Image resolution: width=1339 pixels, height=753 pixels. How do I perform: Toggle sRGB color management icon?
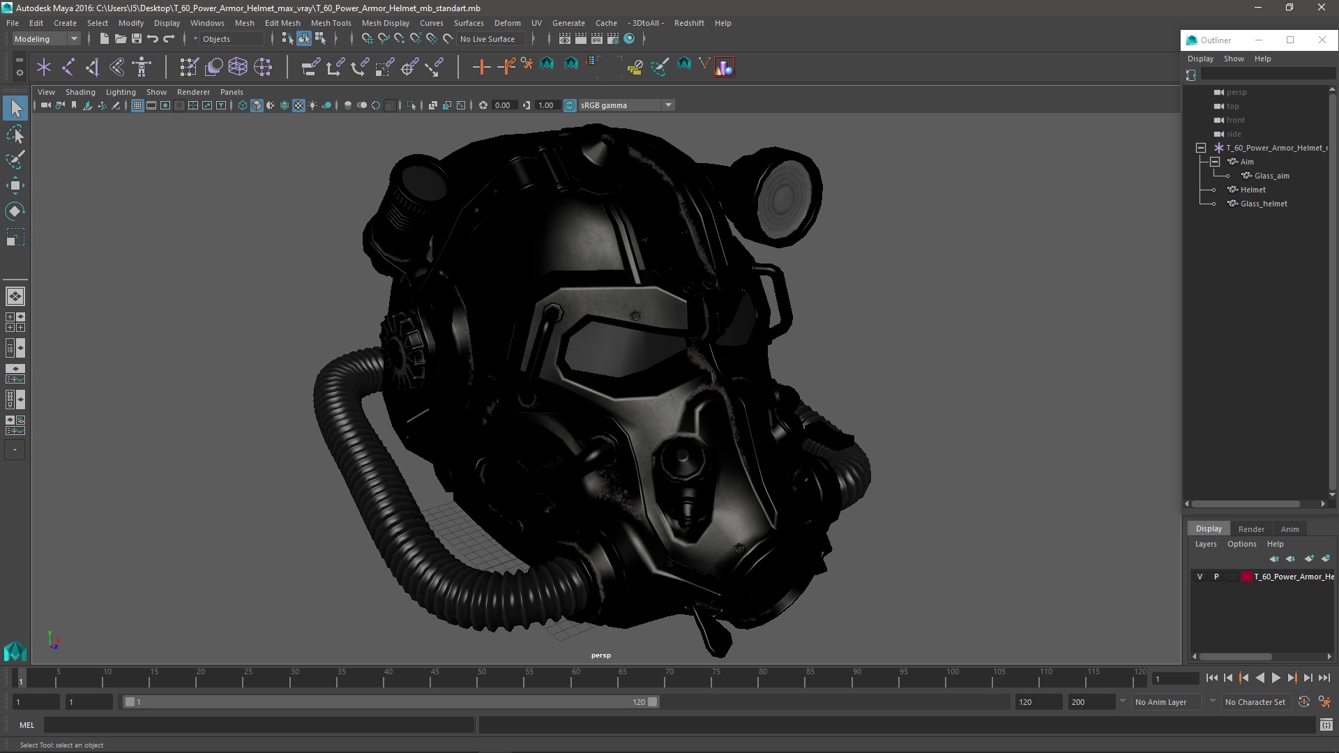pos(570,105)
